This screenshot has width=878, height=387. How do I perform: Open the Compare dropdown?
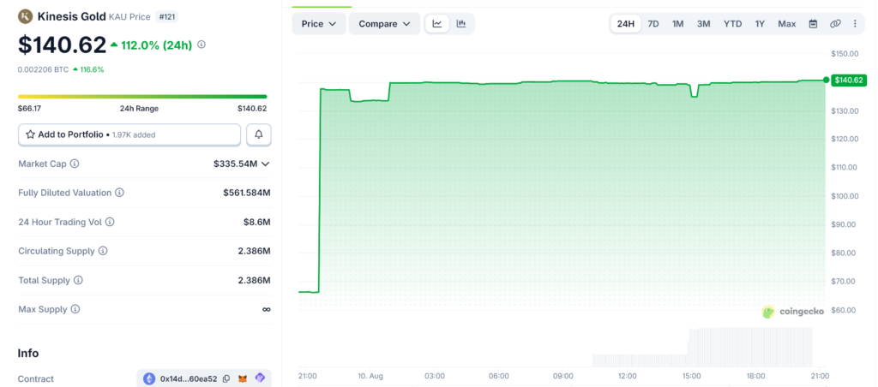click(385, 23)
